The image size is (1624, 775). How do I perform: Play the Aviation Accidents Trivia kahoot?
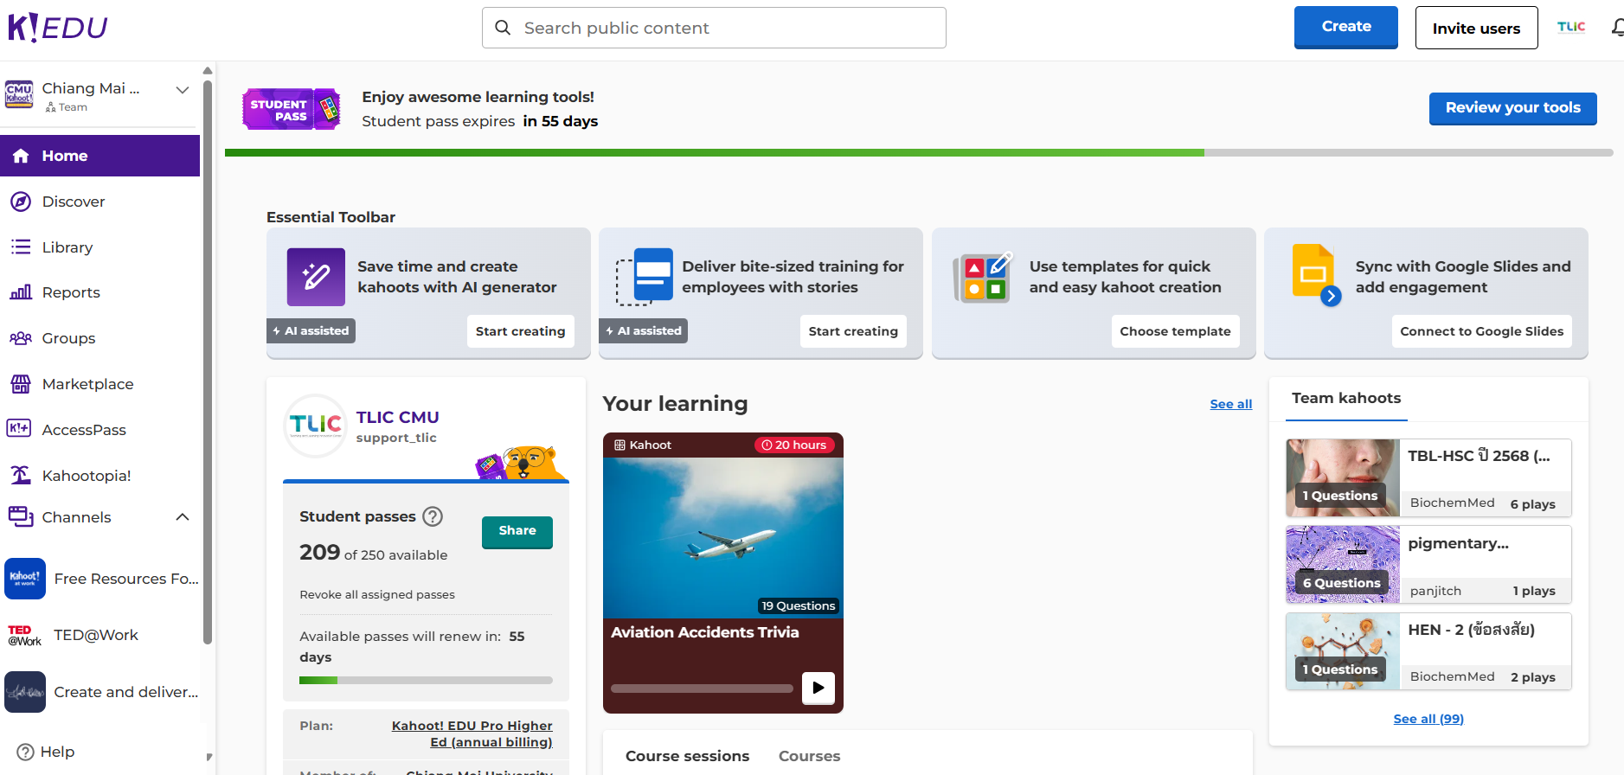point(818,689)
